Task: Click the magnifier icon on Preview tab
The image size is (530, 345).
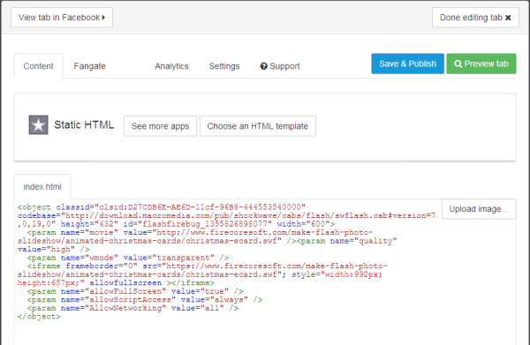Action: (x=458, y=64)
